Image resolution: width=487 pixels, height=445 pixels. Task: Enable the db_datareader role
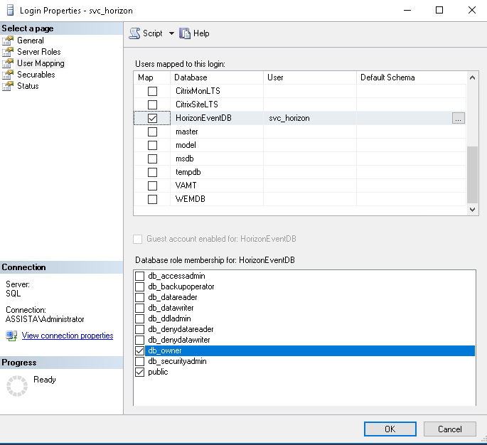coord(140,297)
